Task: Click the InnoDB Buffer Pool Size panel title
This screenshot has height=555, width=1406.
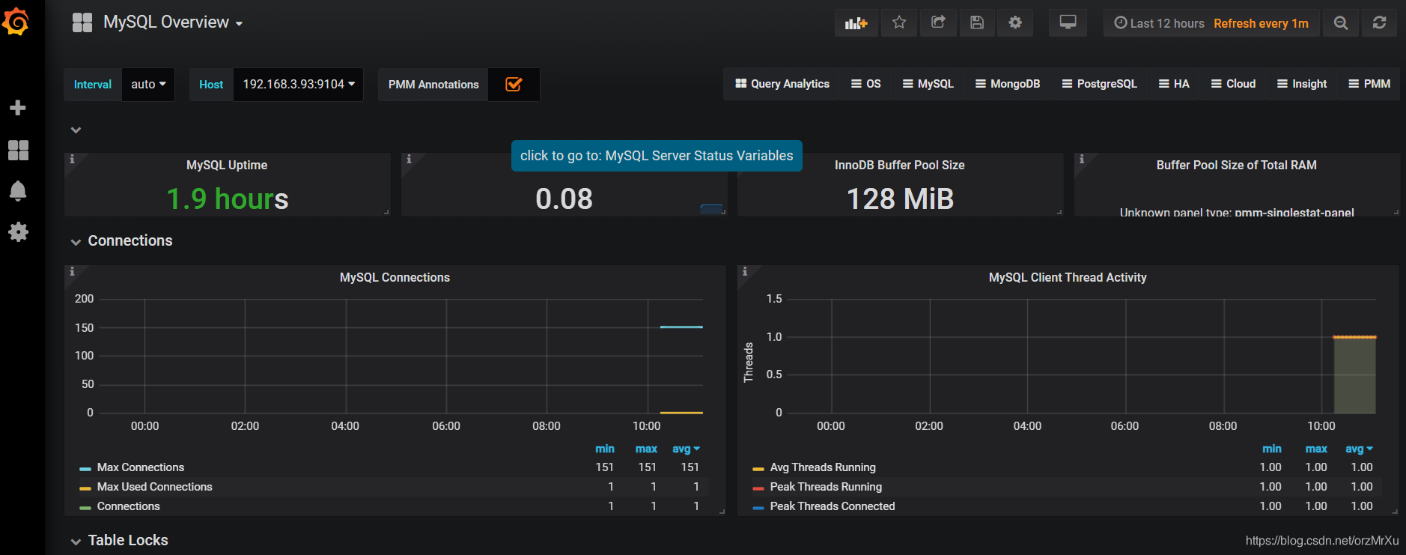Action: point(899,165)
